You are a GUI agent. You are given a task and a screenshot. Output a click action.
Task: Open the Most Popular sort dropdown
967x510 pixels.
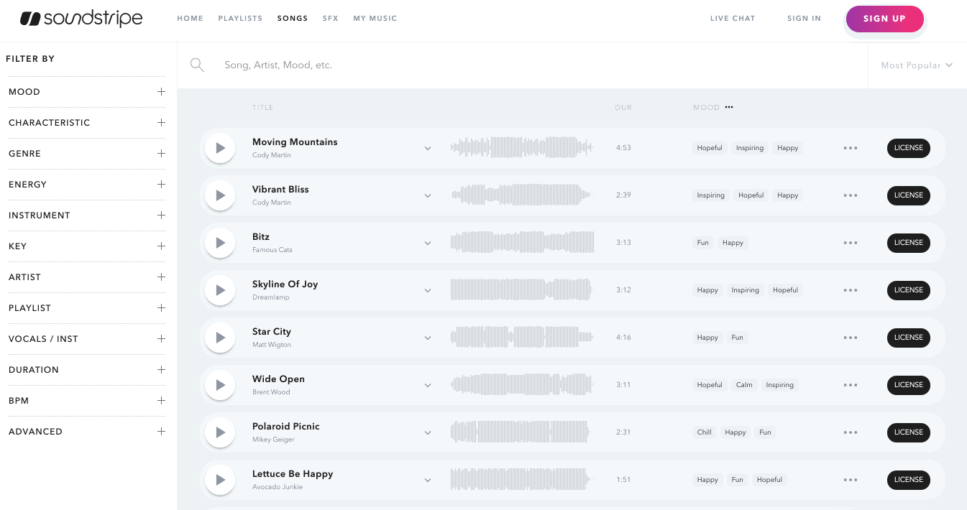(917, 65)
